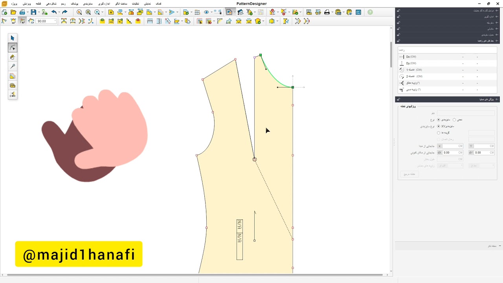The image size is (503, 283).
Task: Click the dY displacement input field
Action: click(x=484, y=153)
